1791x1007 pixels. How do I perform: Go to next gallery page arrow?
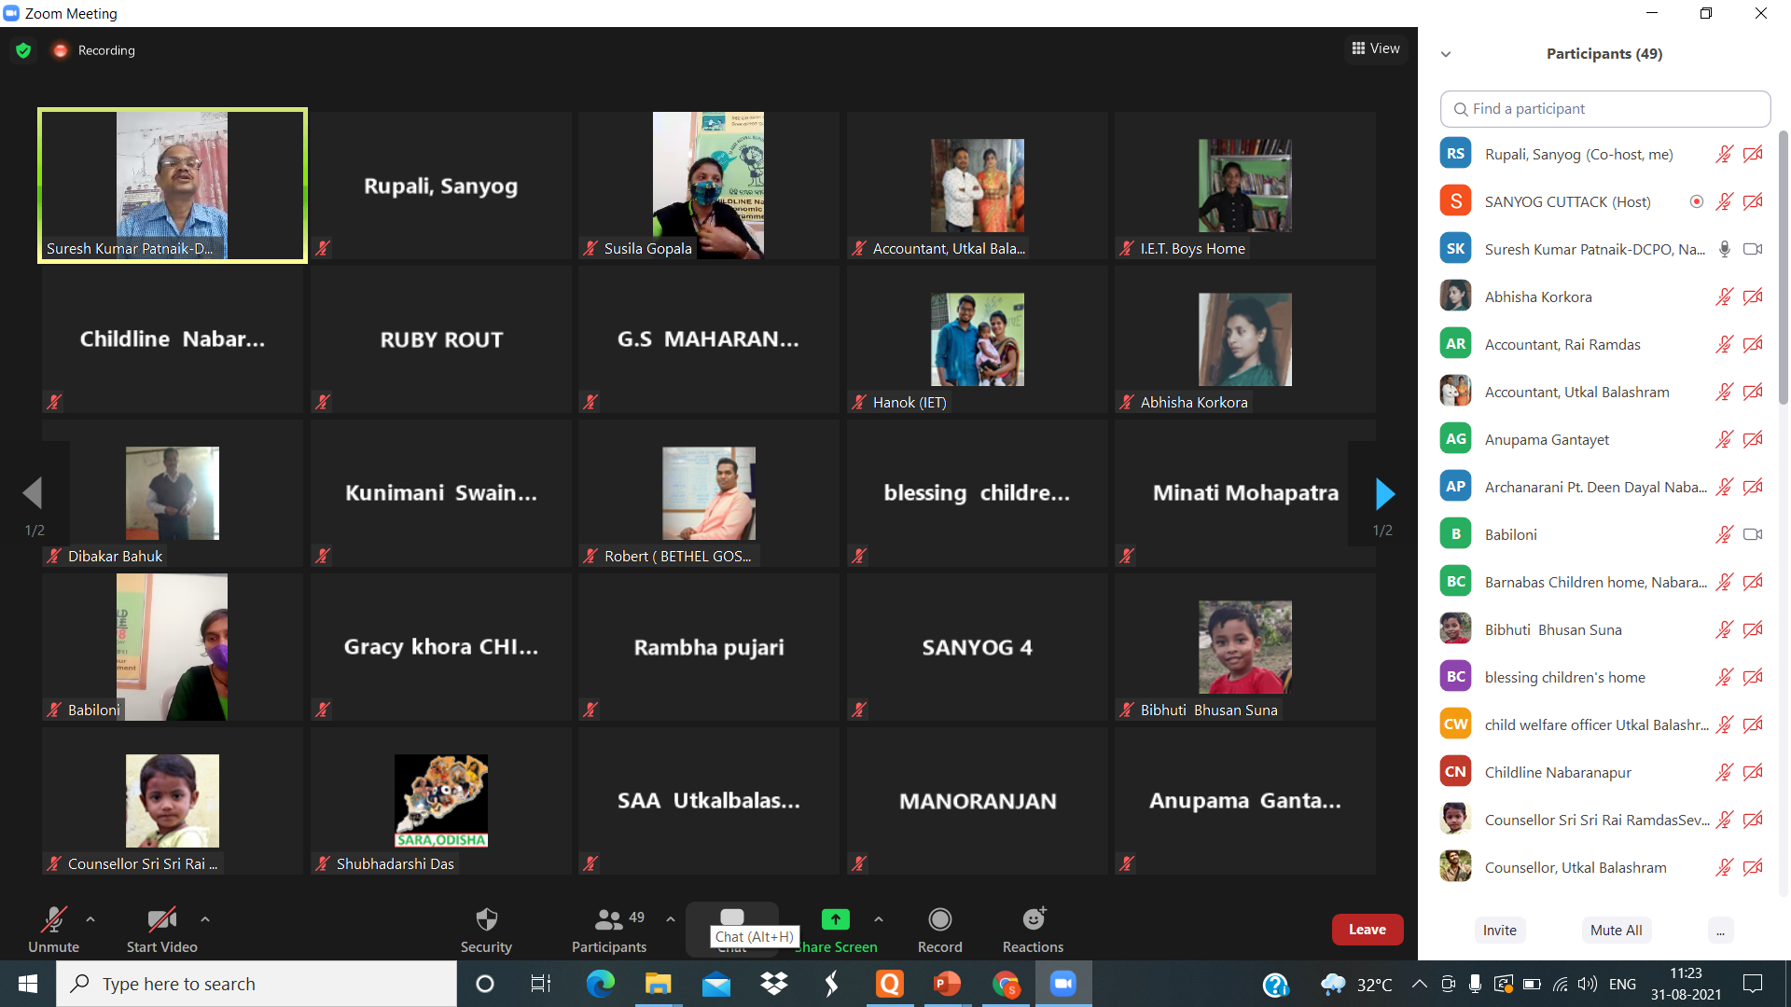click(x=1384, y=493)
